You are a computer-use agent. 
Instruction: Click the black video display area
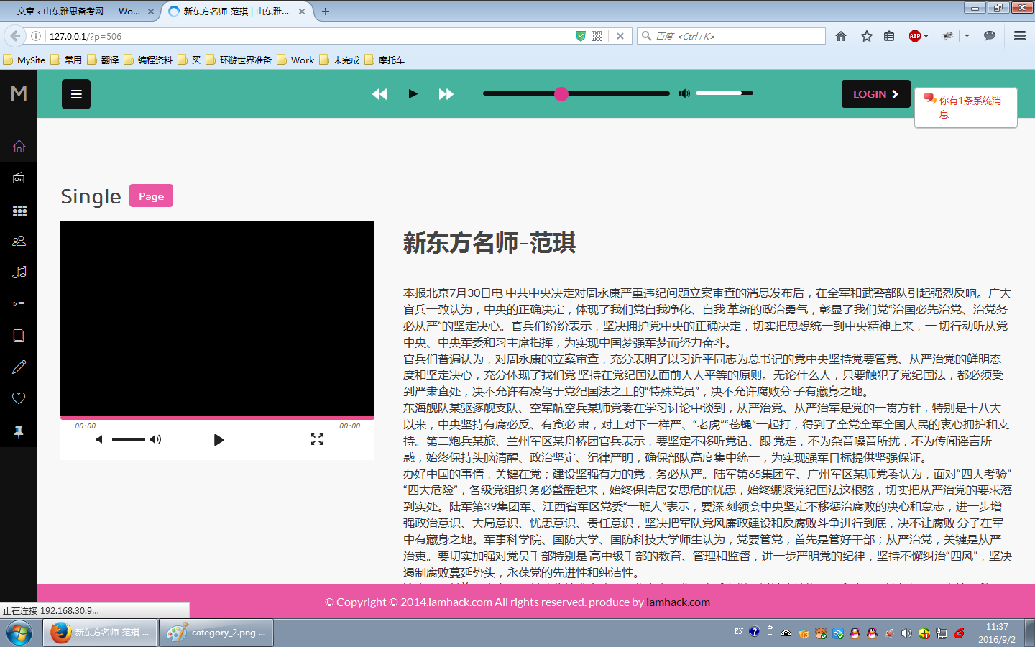217,318
